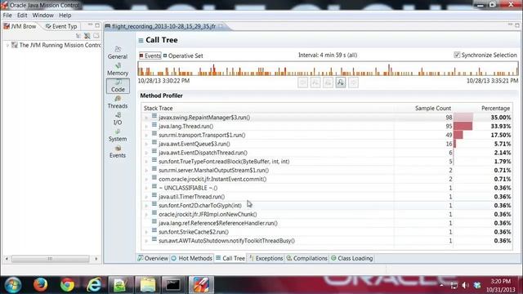The height and width of the screenshot is (294, 523).
Task: Close the flight_recording jfr editor tab
Action: [221, 26]
